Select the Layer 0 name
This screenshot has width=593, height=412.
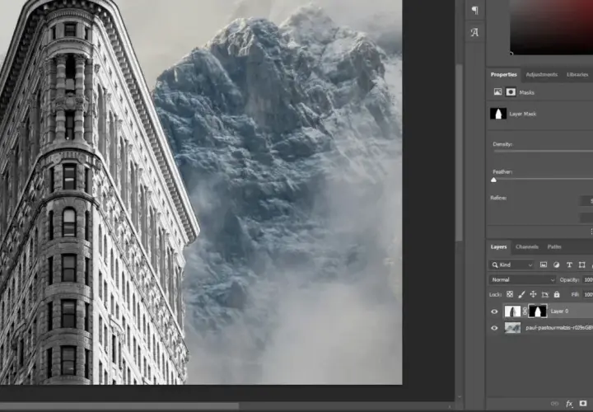click(559, 311)
